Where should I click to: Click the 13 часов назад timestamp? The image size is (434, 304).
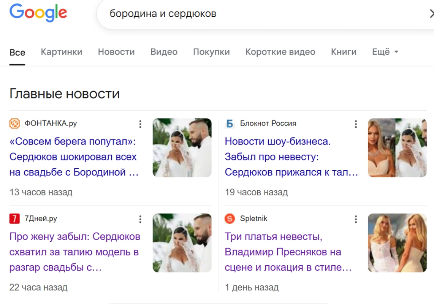coord(41,192)
